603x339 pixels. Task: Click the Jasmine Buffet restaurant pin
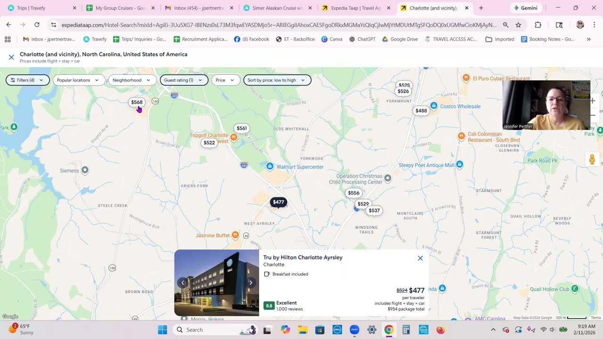pos(235,235)
